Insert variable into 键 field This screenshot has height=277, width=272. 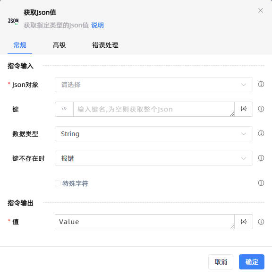coord(244,109)
